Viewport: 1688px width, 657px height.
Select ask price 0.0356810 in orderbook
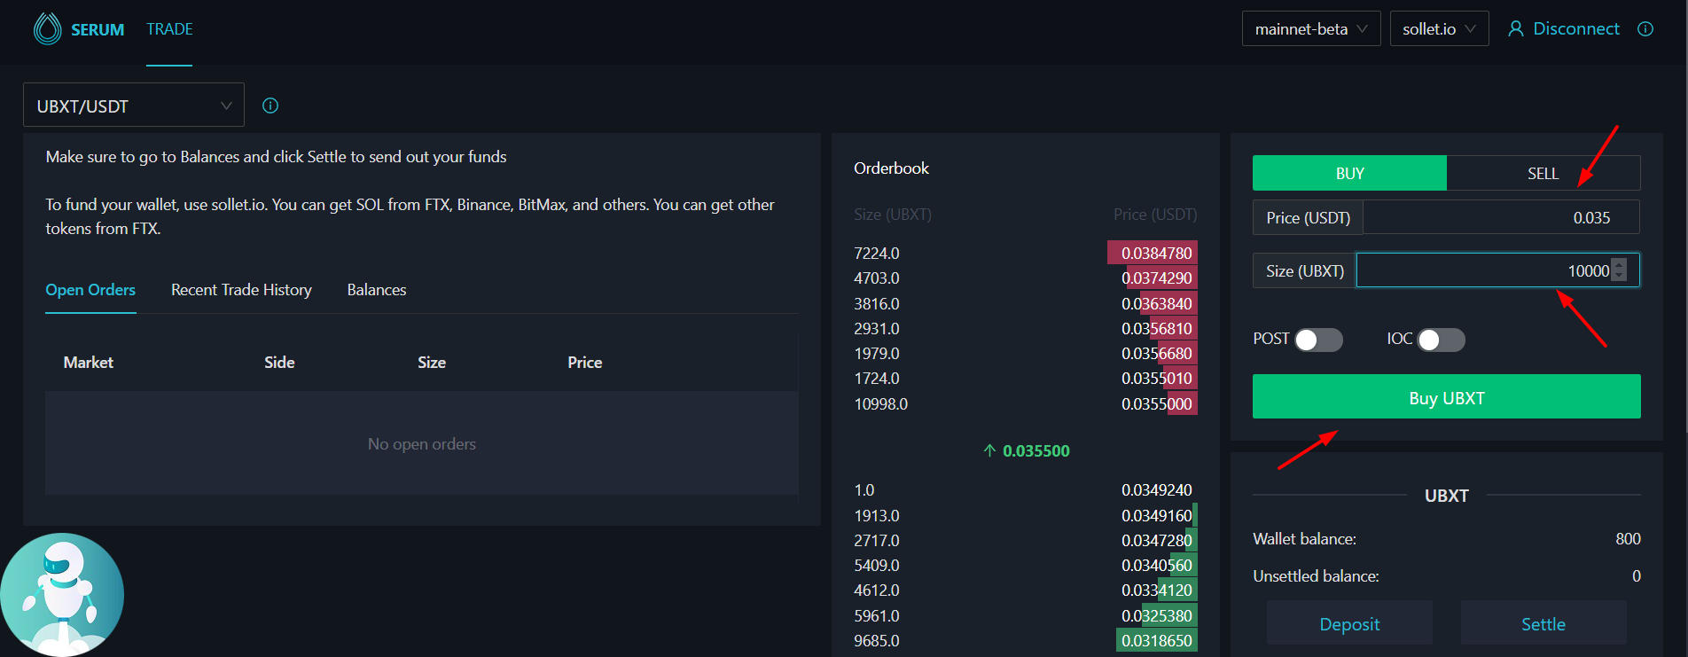(x=1157, y=328)
